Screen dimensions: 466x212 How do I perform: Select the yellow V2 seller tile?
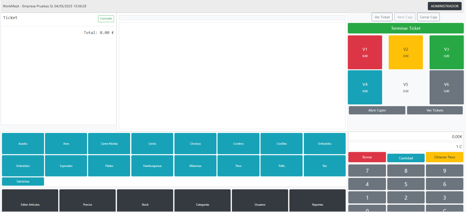[x=405, y=52]
